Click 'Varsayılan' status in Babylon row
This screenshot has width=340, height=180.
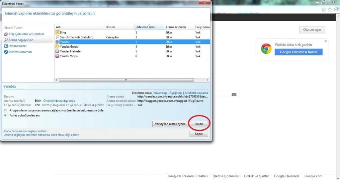click(112, 37)
